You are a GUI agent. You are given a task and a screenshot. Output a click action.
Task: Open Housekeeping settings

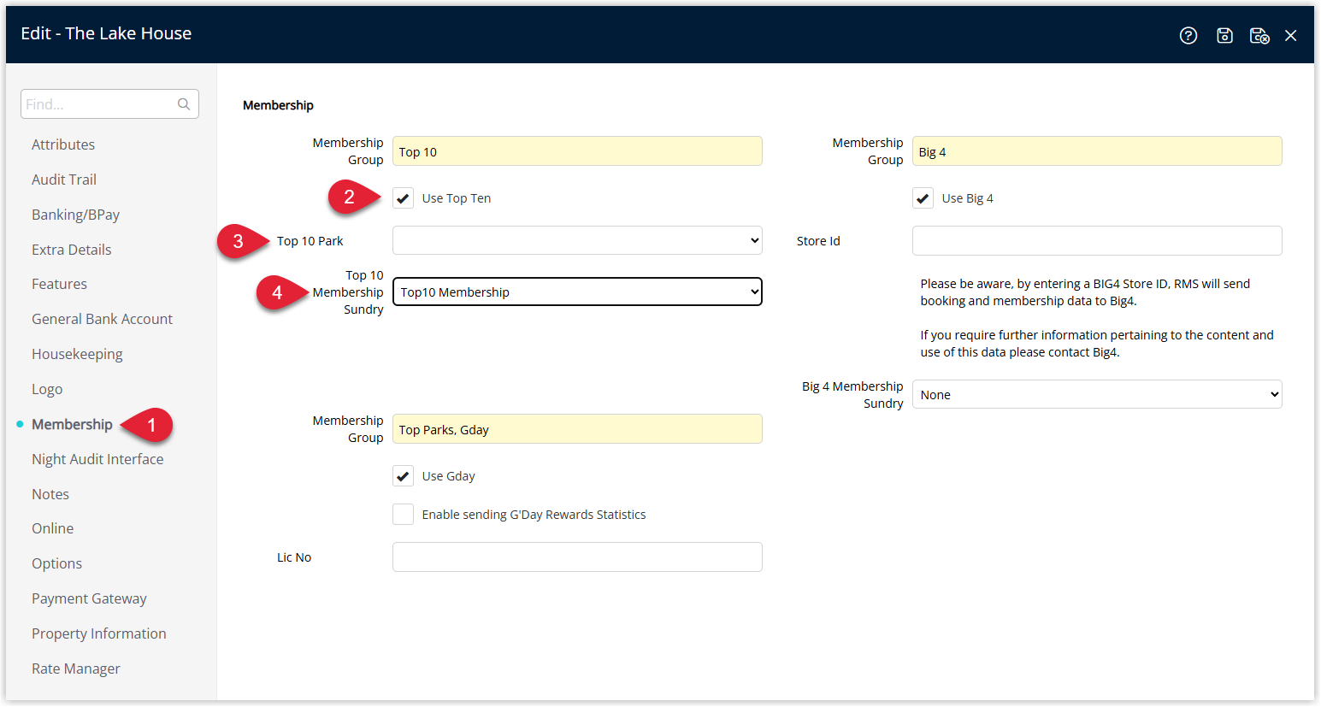(77, 354)
